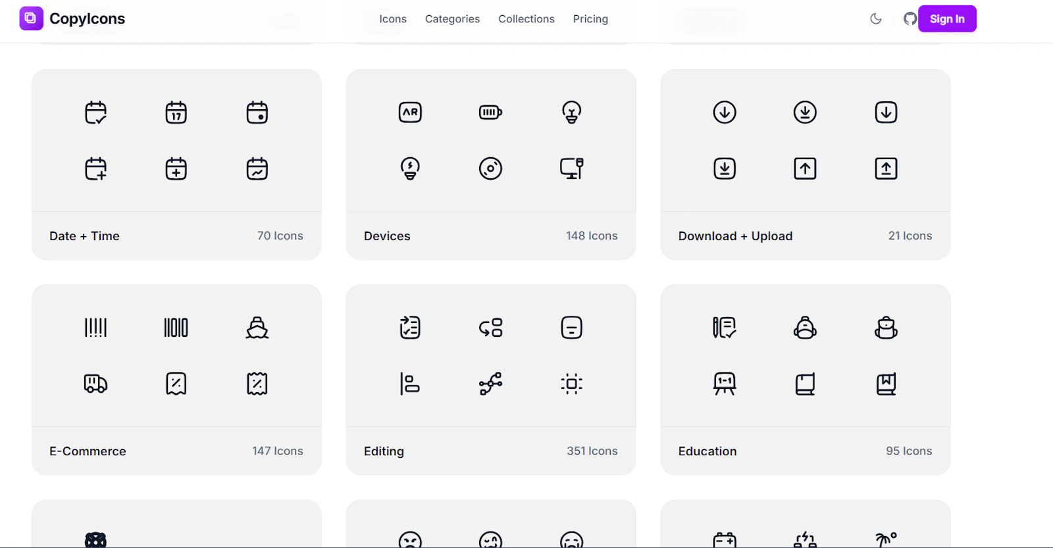Open the Editing category
The height and width of the screenshot is (548, 1053).
[384, 451]
